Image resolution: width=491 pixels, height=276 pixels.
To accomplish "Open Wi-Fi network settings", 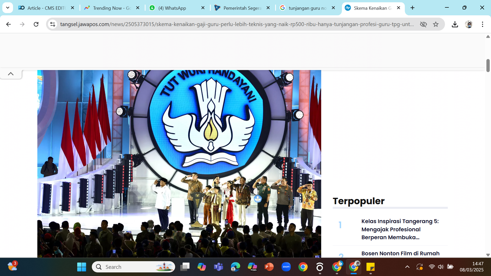I will (x=432, y=267).
